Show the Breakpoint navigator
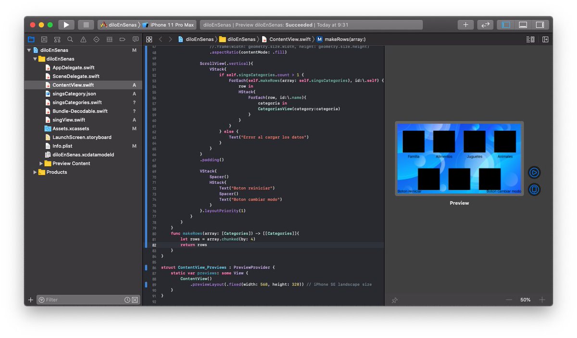Viewport: 577px width, 338px height. pos(122,39)
